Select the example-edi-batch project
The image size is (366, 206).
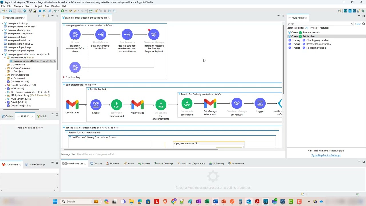(17, 37)
